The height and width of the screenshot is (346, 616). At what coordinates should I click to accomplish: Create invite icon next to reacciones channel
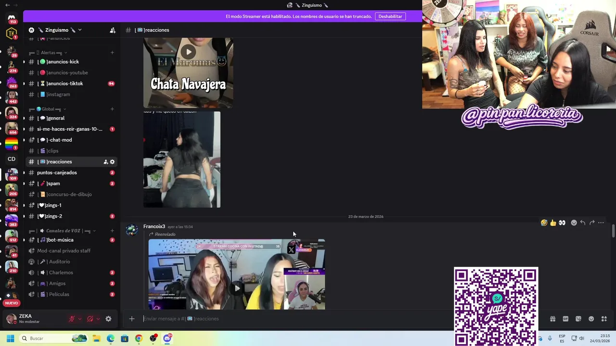pyautogui.click(x=105, y=162)
